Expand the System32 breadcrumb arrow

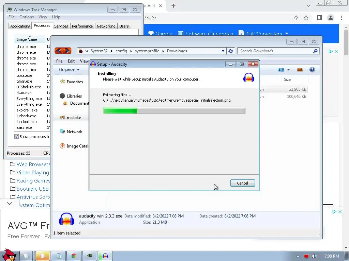click(x=111, y=51)
